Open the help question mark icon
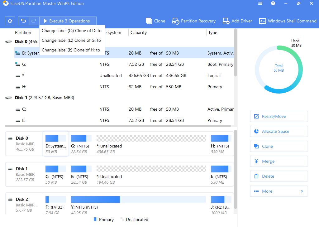 [273, 4]
